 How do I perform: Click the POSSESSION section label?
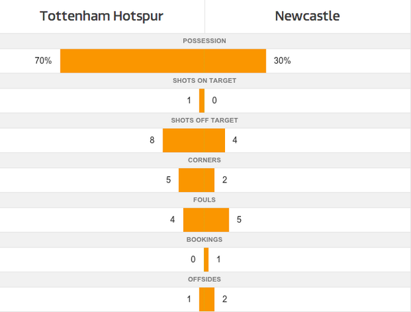coord(204,41)
